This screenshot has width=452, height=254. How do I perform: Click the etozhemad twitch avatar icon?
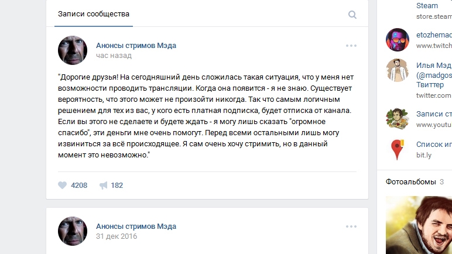pos(398,40)
